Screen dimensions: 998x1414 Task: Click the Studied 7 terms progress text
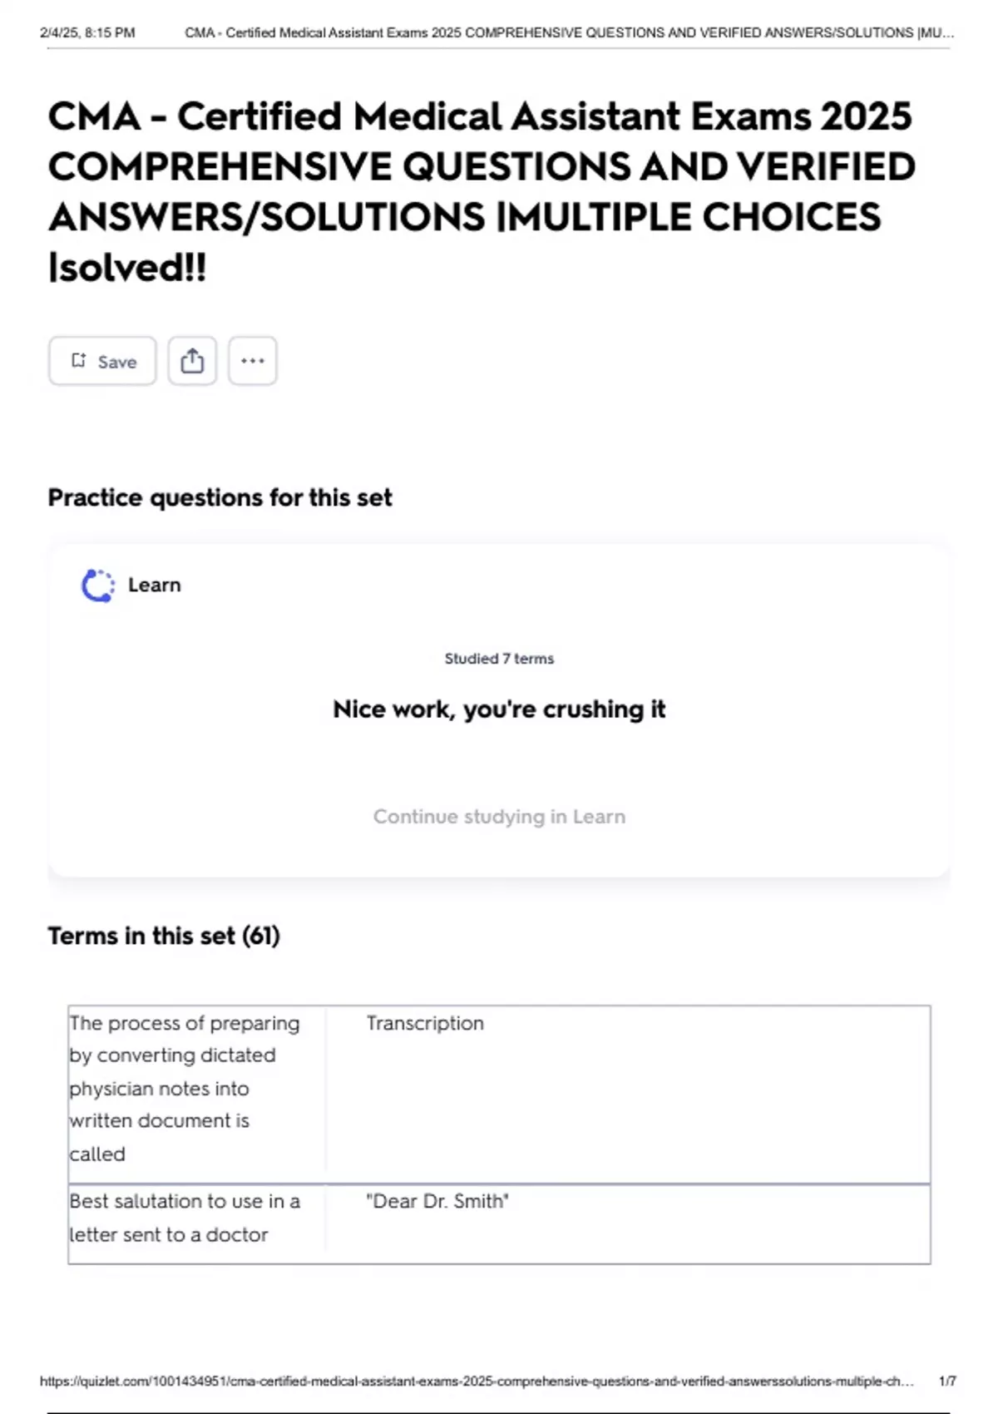pyautogui.click(x=499, y=659)
